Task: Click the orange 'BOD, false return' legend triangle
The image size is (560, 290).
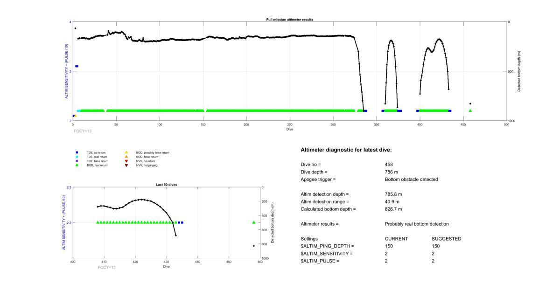Action: click(126, 157)
